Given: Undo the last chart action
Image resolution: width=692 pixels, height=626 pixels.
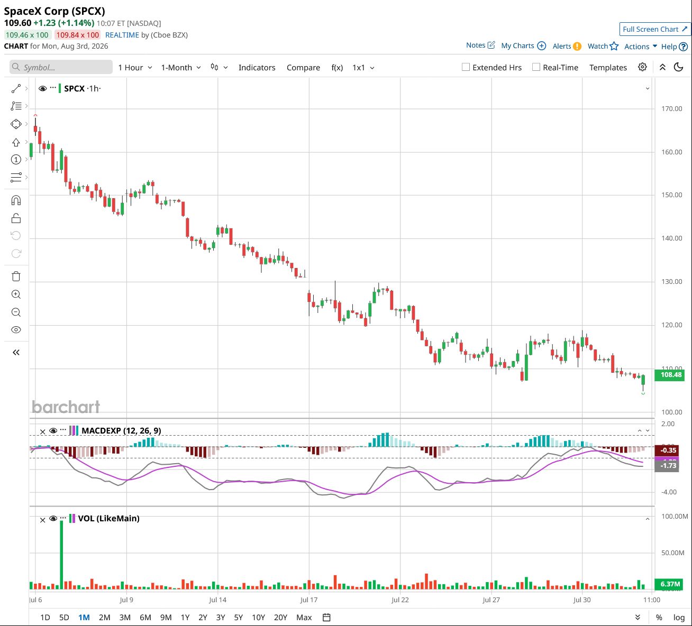Looking at the screenshot, I should tap(16, 236).
